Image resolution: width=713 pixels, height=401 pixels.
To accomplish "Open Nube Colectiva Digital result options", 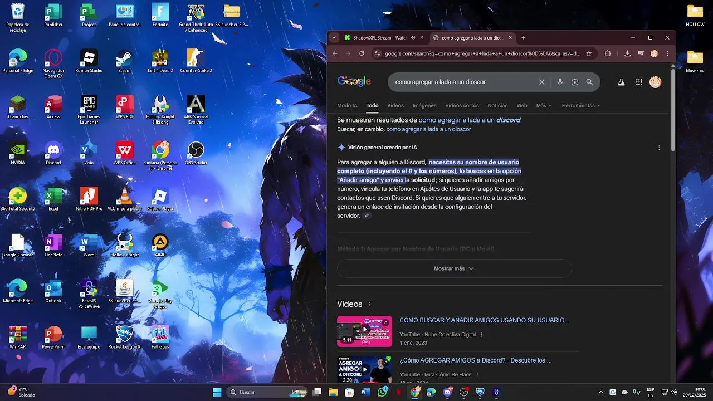I will [x=481, y=335].
